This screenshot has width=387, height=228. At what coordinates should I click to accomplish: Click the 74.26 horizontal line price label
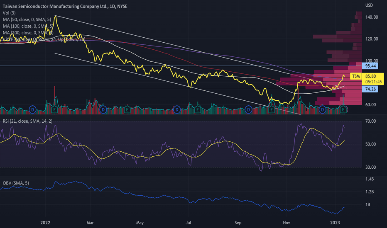coord(370,89)
